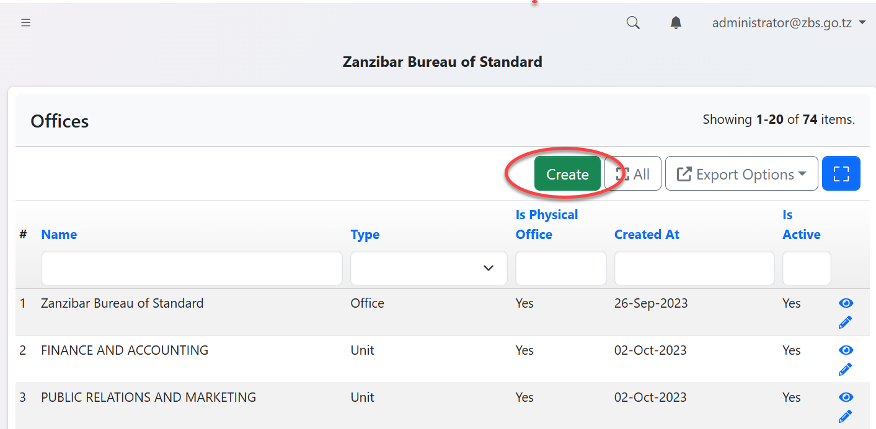Image resolution: width=876 pixels, height=429 pixels.
Task: Expand the Export Options dropdown
Action: [741, 174]
